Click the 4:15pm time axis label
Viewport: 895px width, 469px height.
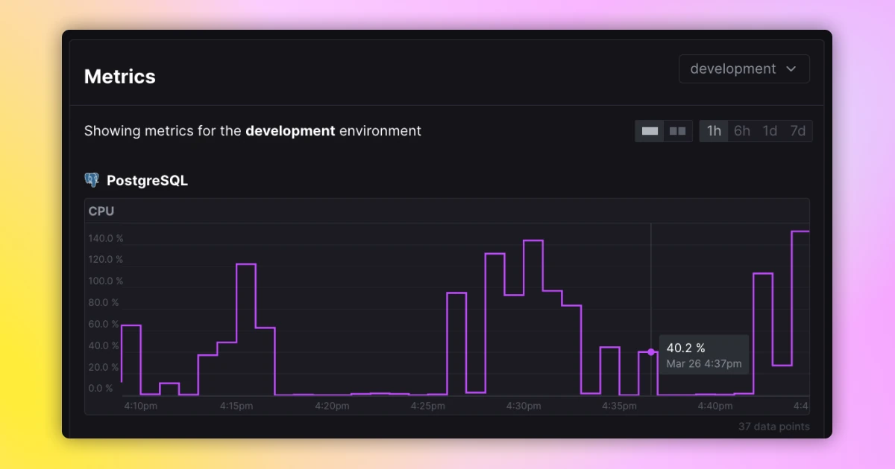click(236, 406)
